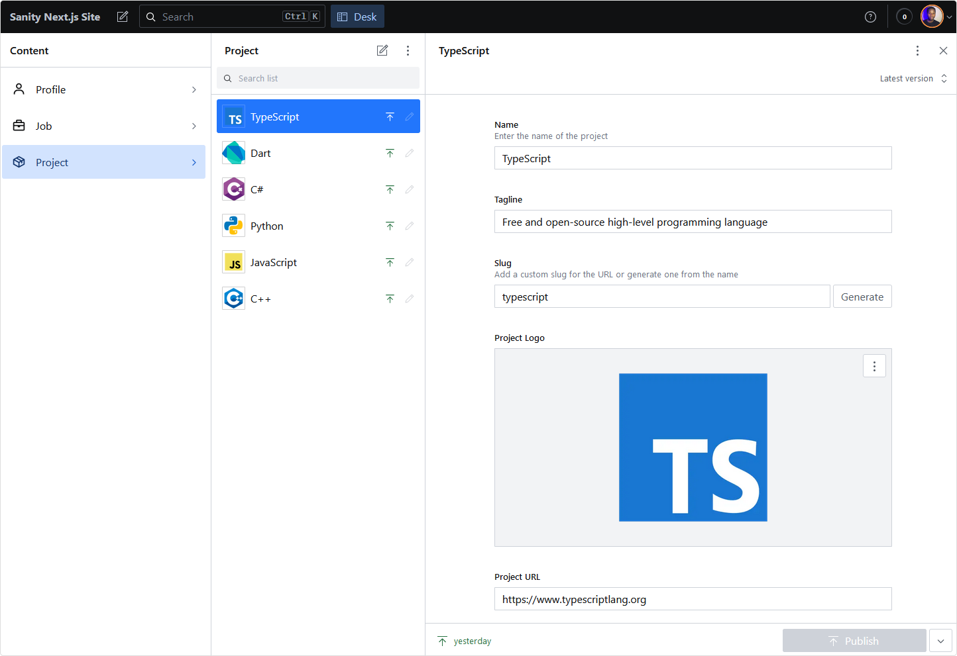Select Job in Content list
The width and height of the screenshot is (957, 656).
[103, 126]
